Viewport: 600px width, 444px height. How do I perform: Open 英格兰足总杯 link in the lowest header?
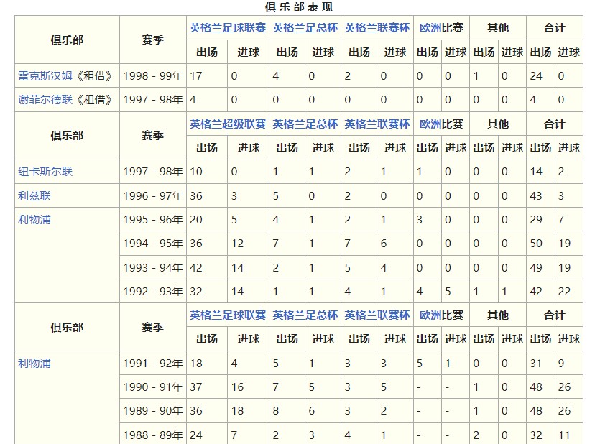click(x=305, y=315)
